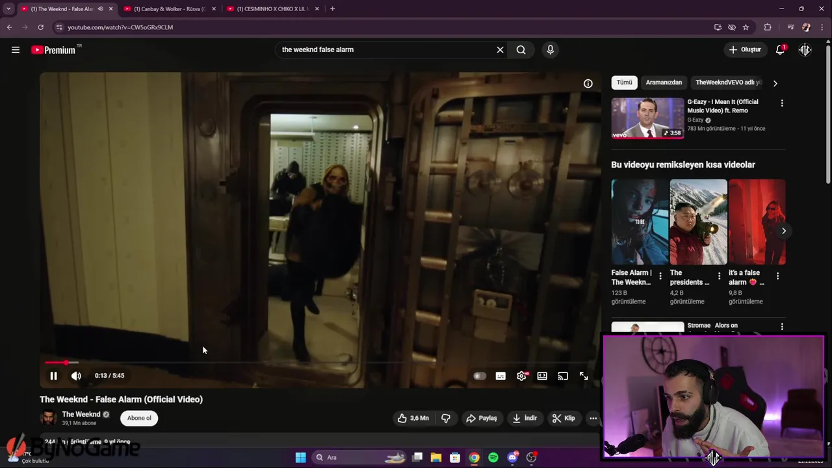This screenshot has width=832, height=468.
Task: Open The Weeknd channel name link
Action: pos(81,414)
